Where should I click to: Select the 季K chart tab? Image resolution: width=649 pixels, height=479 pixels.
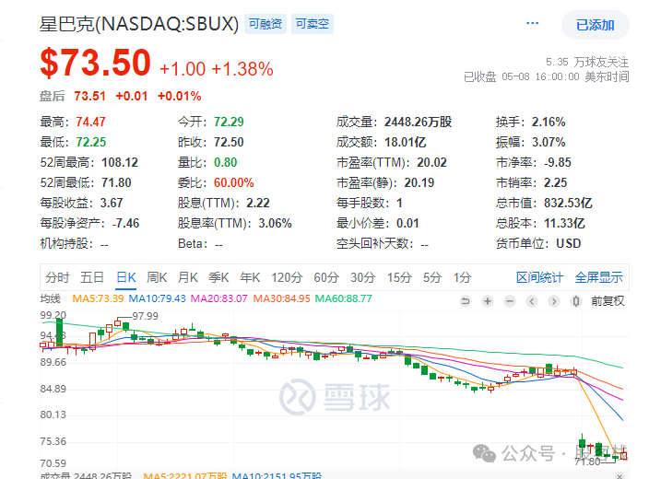click(x=219, y=277)
